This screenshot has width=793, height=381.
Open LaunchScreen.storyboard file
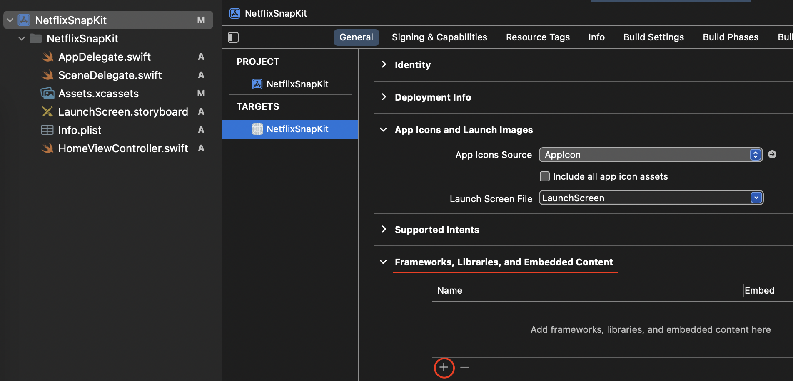123,112
